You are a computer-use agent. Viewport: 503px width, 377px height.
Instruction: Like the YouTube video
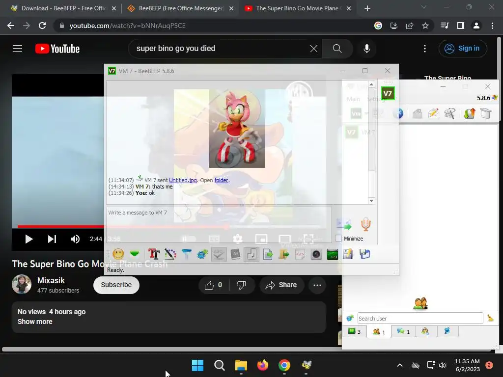[x=214, y=285]
